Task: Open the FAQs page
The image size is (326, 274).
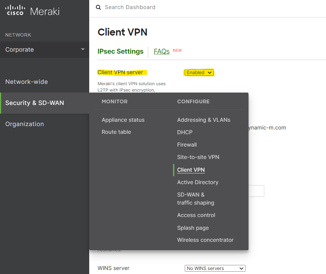Action: pyautogui.click(x=161, y=51)
